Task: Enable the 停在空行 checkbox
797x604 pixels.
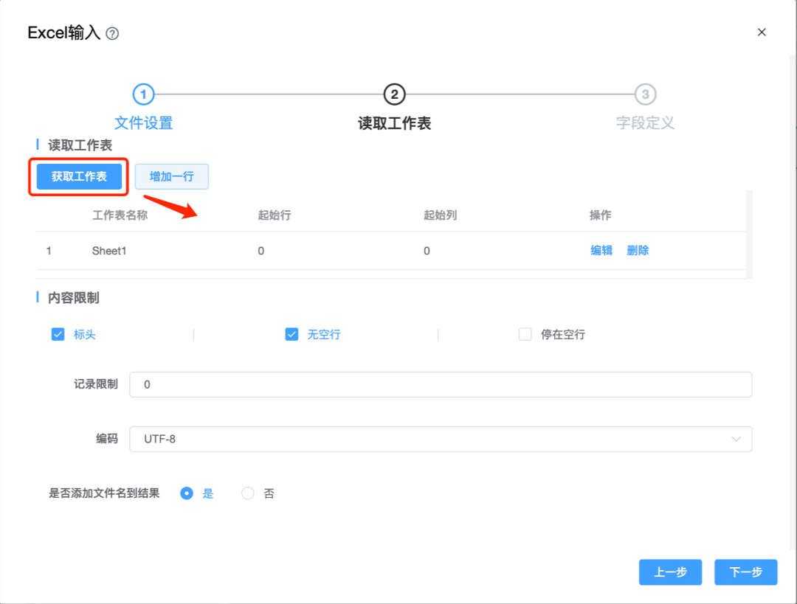Action: [x=525, y=334]
